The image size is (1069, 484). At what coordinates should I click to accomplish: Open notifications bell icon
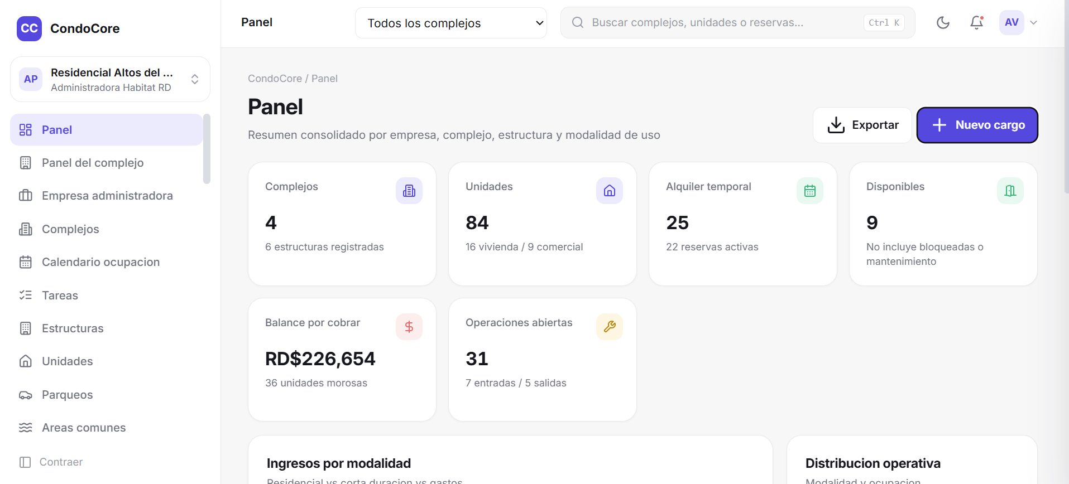point(976,23)
